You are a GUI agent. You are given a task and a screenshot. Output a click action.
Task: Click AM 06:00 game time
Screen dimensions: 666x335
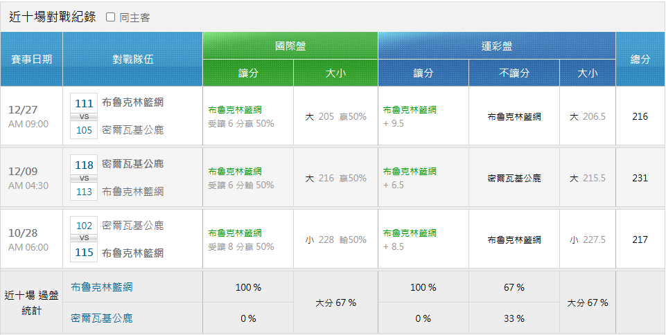tap(28, 247)
